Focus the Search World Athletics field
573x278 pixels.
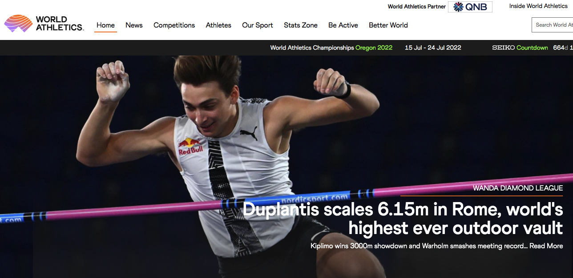(x=552, y=25)
